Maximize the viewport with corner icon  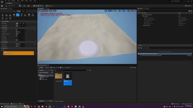(135, 11)
